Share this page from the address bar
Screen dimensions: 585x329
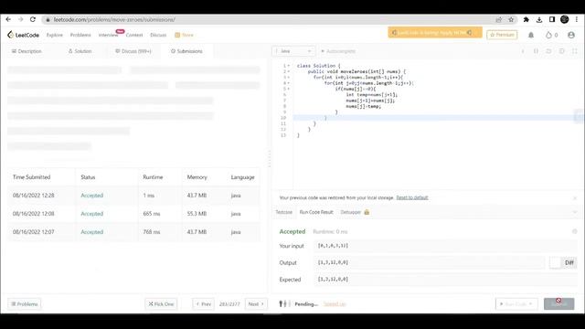point(498,20)
